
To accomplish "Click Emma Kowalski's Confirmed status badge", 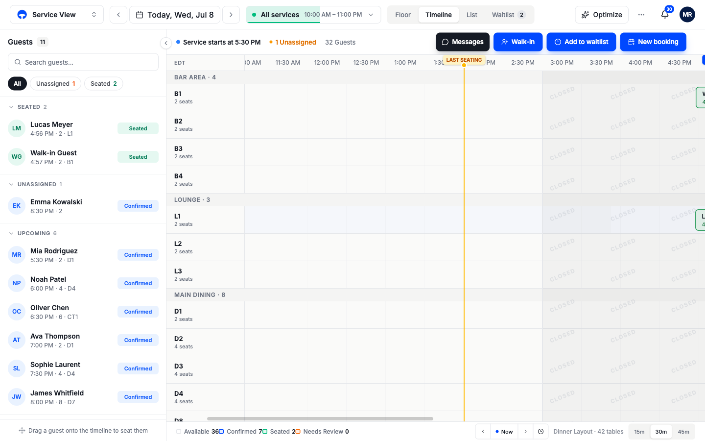I will coord(138,206).
